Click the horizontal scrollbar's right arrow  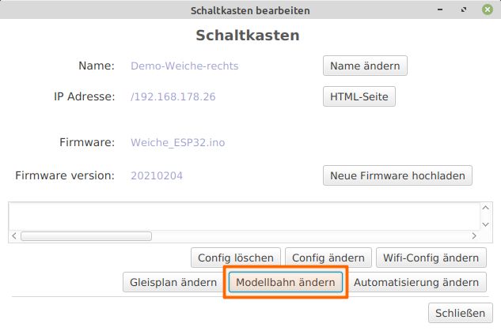pyautogui.click(x=474, y=235)
